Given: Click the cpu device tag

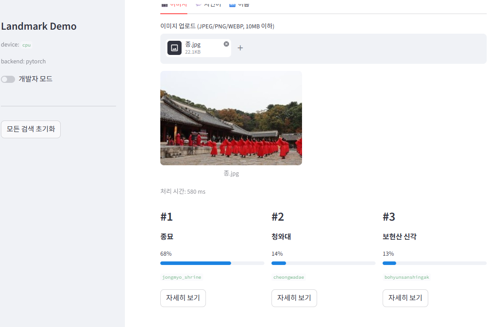Looking at the screenshot, I should click(x=27, y=45).
